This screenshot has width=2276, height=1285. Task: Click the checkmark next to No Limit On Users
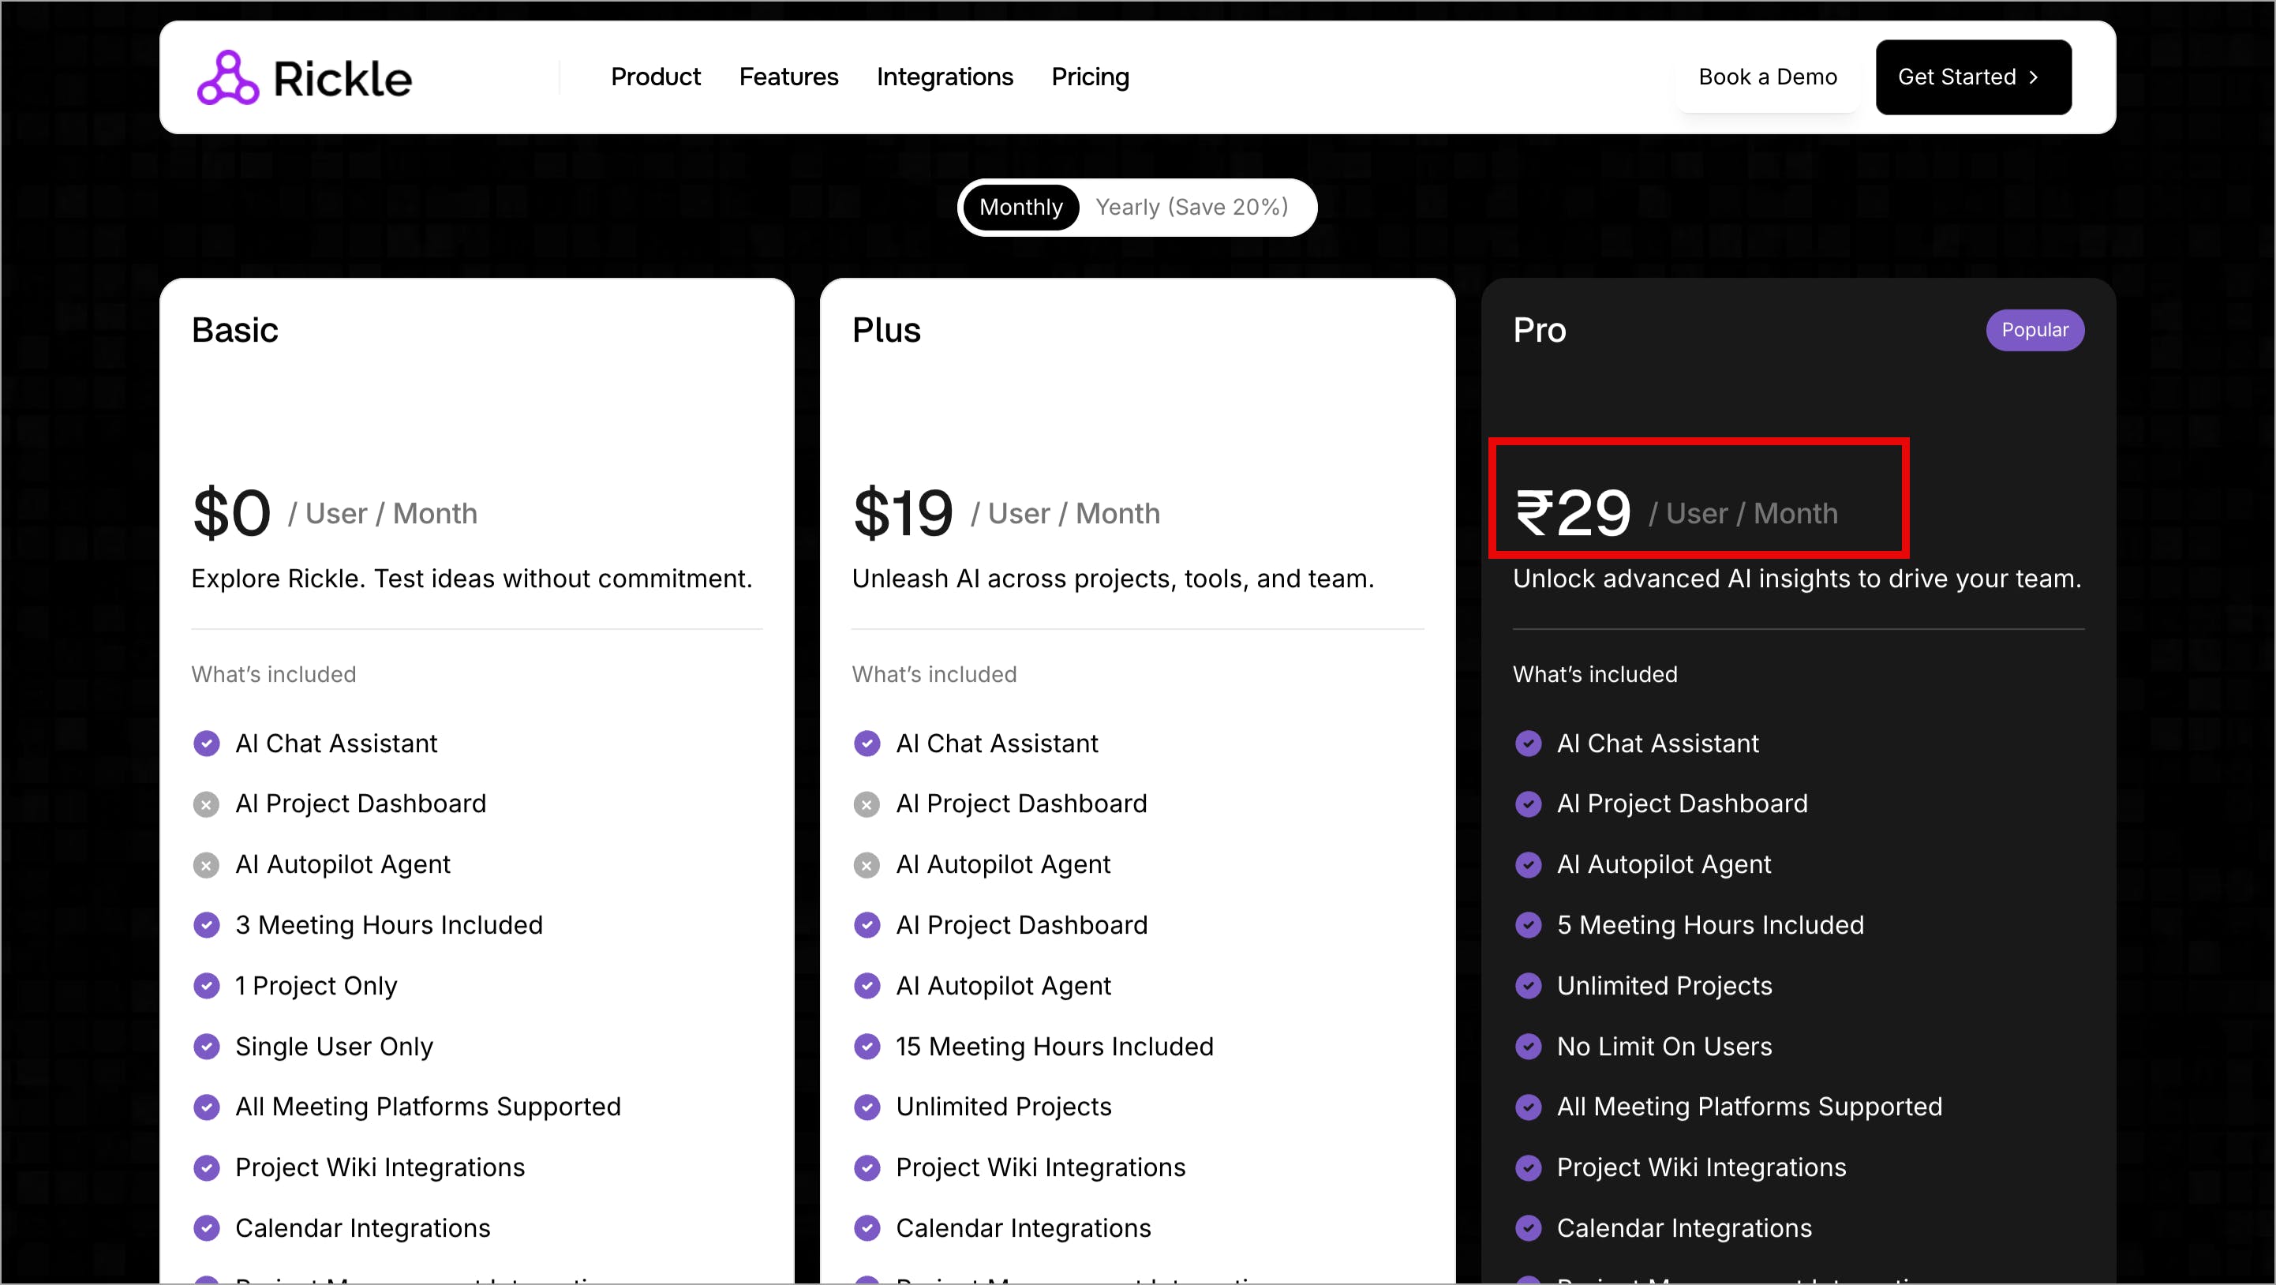[x=1528, y=1047]
